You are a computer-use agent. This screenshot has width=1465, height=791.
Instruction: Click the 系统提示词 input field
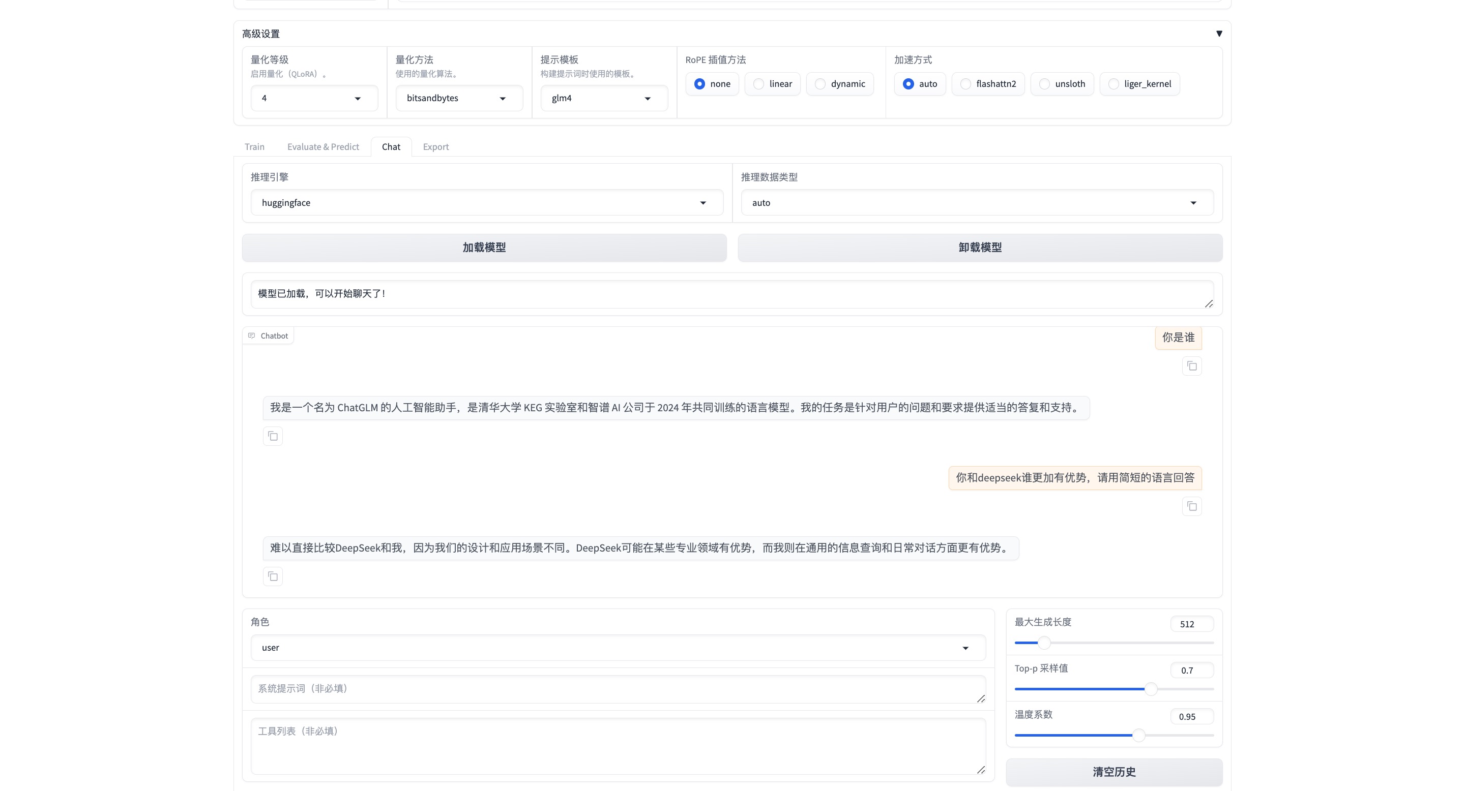click(618, 689)
